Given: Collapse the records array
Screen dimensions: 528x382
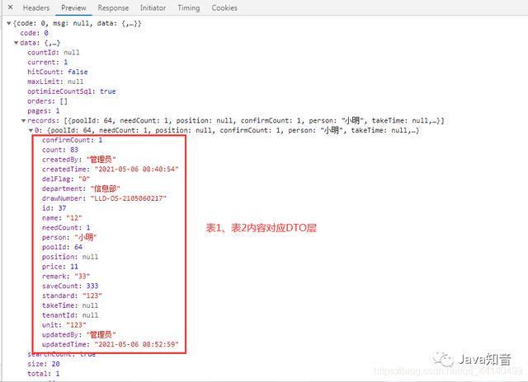Looking at the screenshot, I should [22, 121].
